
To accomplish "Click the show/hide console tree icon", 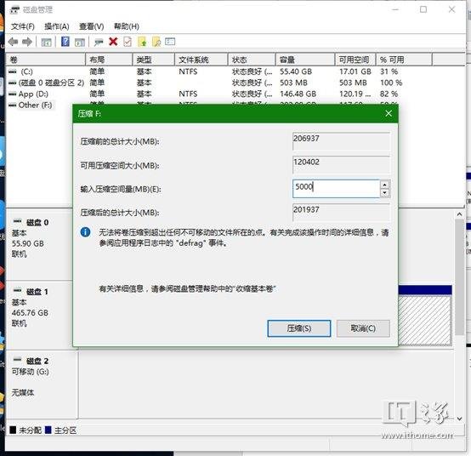I will tap(46, 43).
